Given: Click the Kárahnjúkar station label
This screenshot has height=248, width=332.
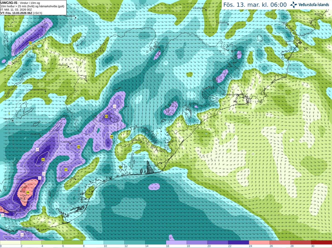Looking at the screenshot, I should pos(199,8).
